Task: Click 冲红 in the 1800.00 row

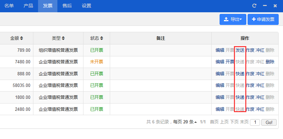Action: (x=260, y=98)
